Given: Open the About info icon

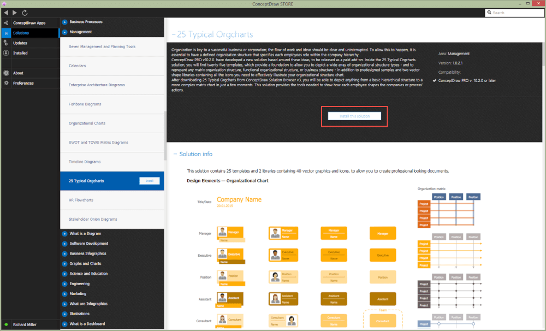Looking at the screenshot, I should [x=6, y=73].
